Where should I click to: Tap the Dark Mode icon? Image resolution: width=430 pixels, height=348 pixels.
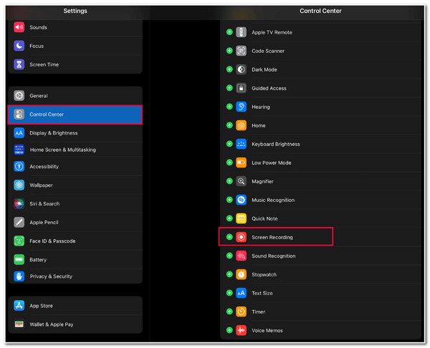tap(241, 69)
